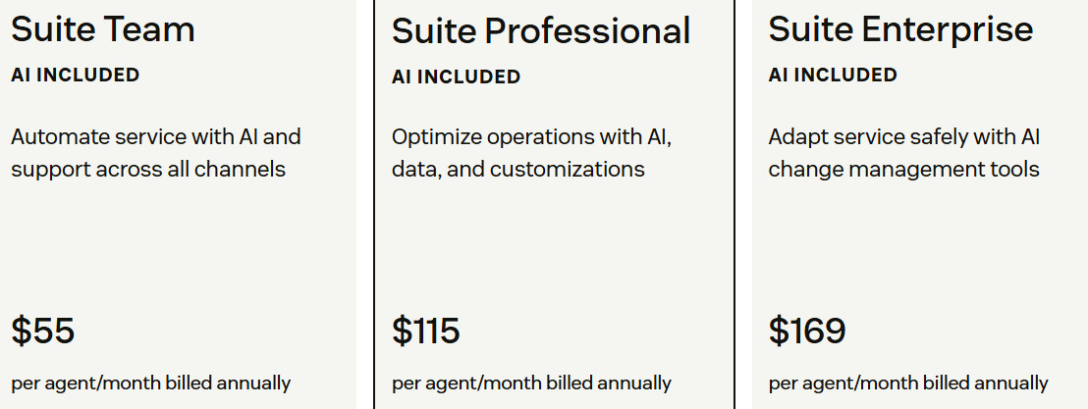
Task: Choose the $169 price
Action: [x=807, y=331]
